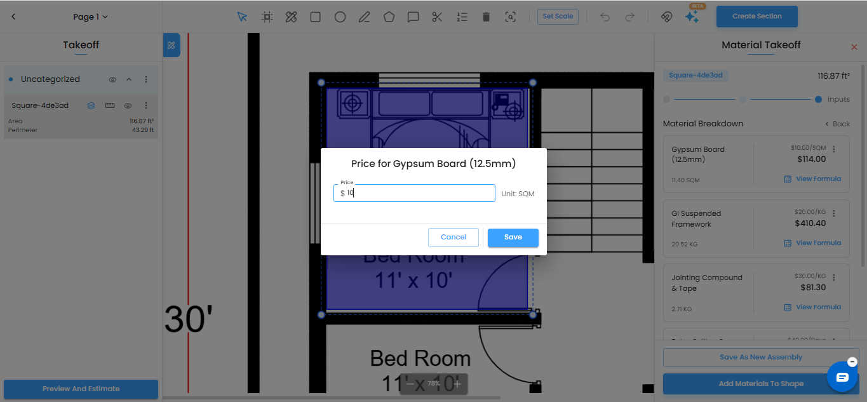Select the Inputs step in progress tracker
The image size is (867, 402).
tap(818, 99)
